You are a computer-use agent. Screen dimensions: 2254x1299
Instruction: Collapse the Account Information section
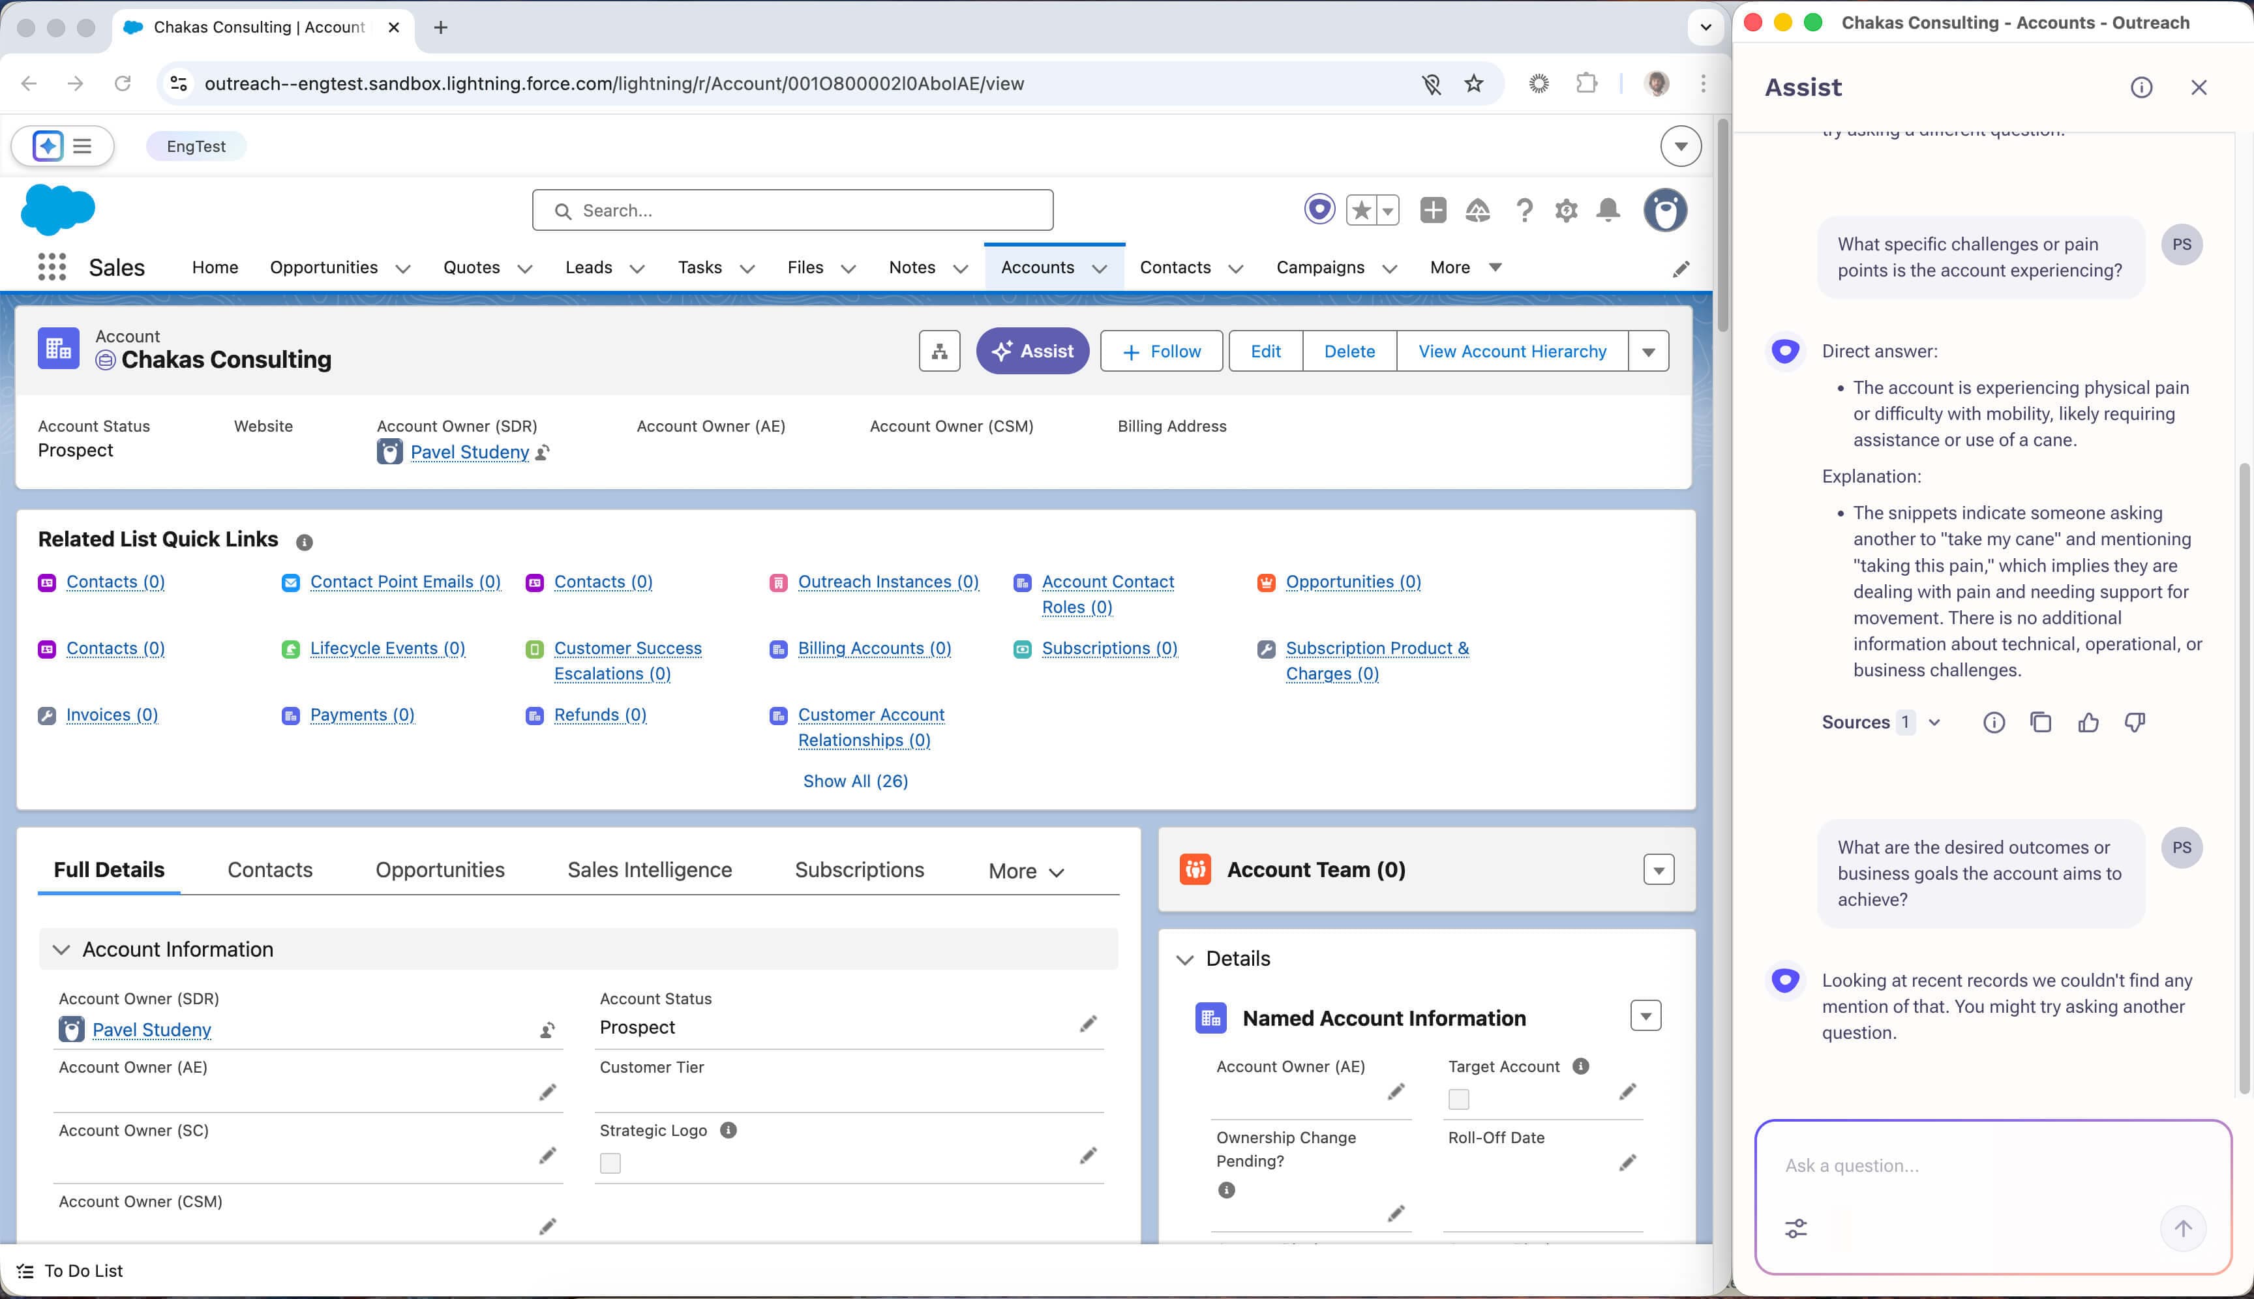pyautogui.click(x=61, y=949)
